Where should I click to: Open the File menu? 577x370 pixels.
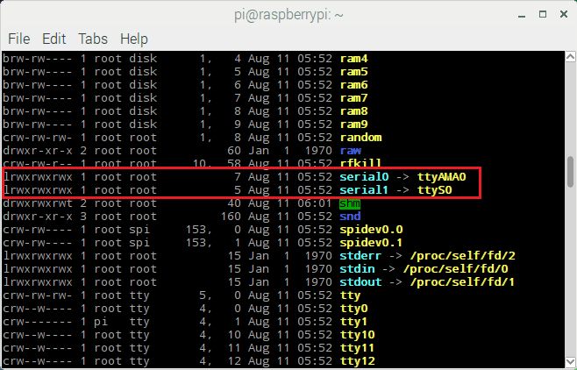coord(18,39)
